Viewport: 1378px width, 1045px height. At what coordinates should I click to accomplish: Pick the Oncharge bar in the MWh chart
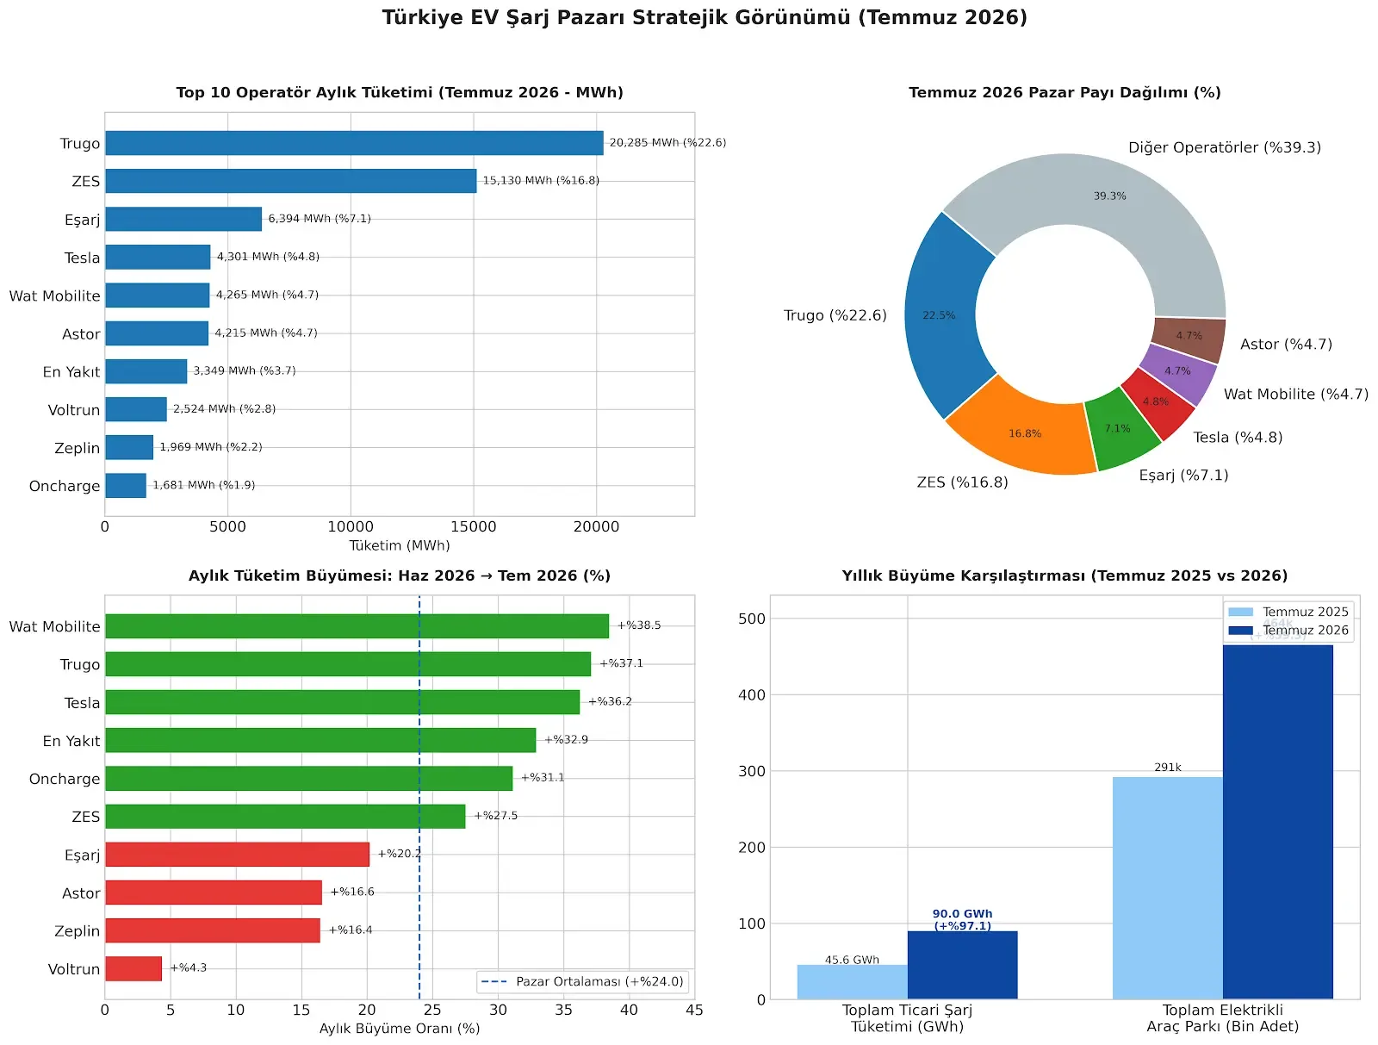pos(126,486)
